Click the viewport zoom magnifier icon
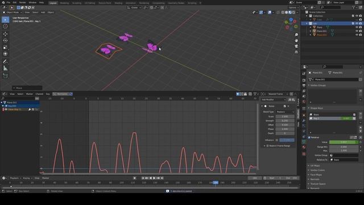This screenshot has width=364, height=205. (x=296, y=35)
